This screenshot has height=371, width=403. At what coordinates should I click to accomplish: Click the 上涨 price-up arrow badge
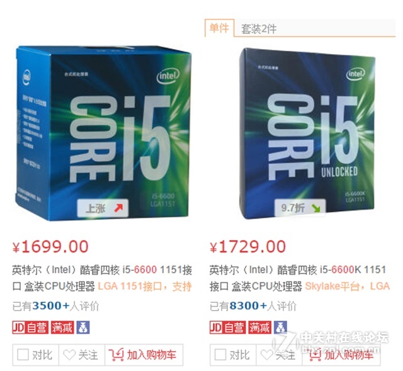(103, 208)
